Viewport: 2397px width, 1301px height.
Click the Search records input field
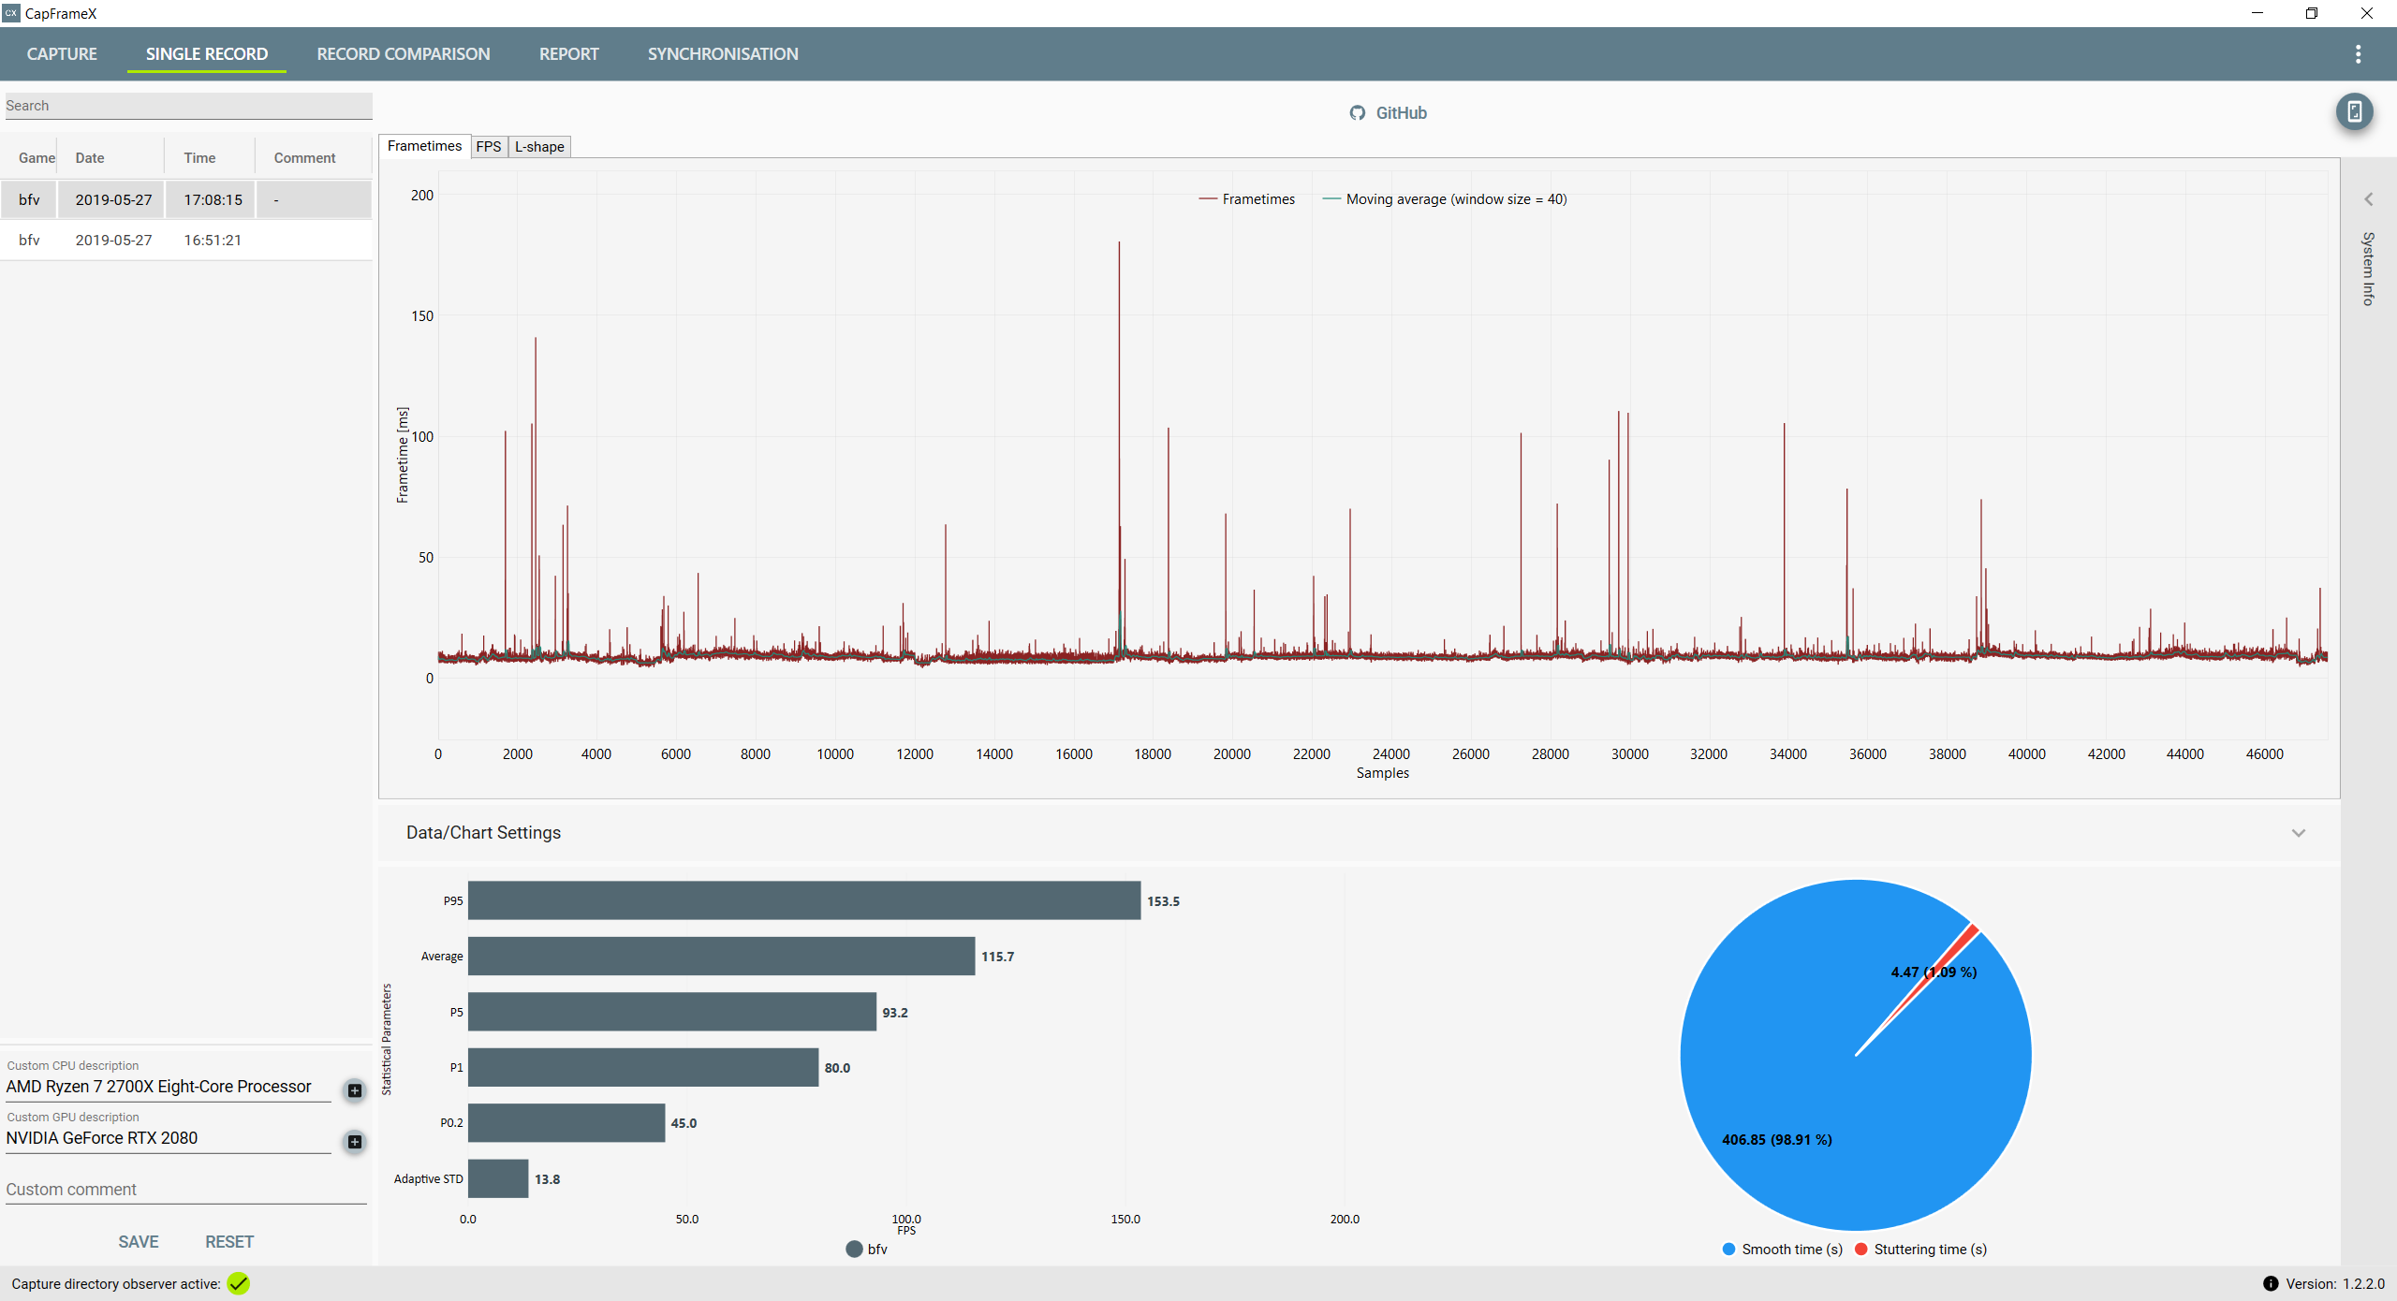pyautogui.click(x=187, y=106)
